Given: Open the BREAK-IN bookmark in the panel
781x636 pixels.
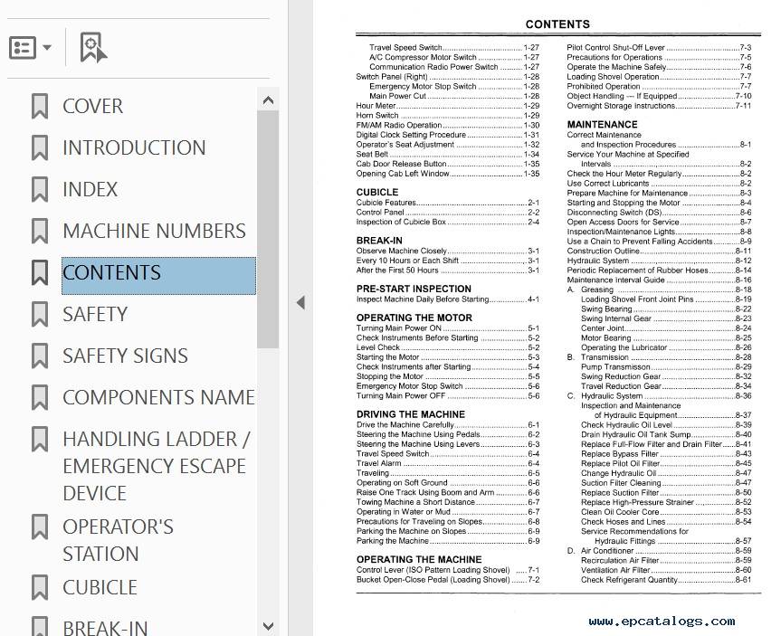Looking at the screenshot, I should (105, 628).
